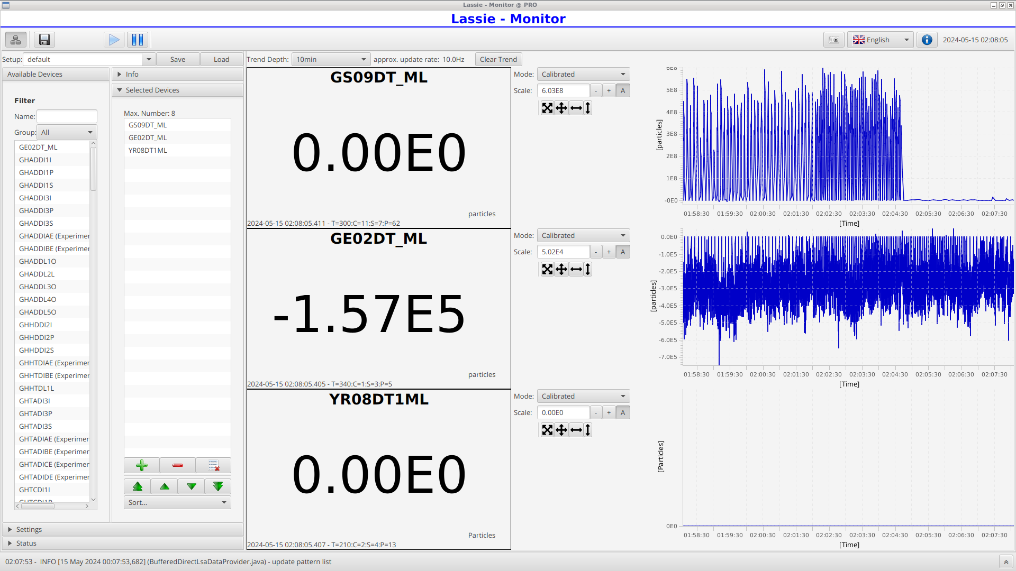1016x571 pixels.
Task: Select GHTADI3S in available devices list
Action: click(52, 427)
